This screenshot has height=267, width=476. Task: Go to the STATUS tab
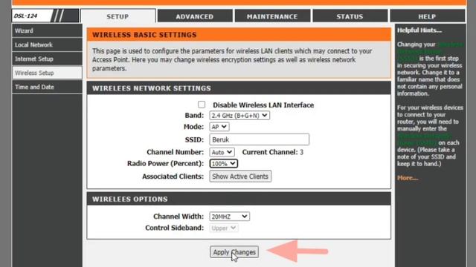coord(350,16)
